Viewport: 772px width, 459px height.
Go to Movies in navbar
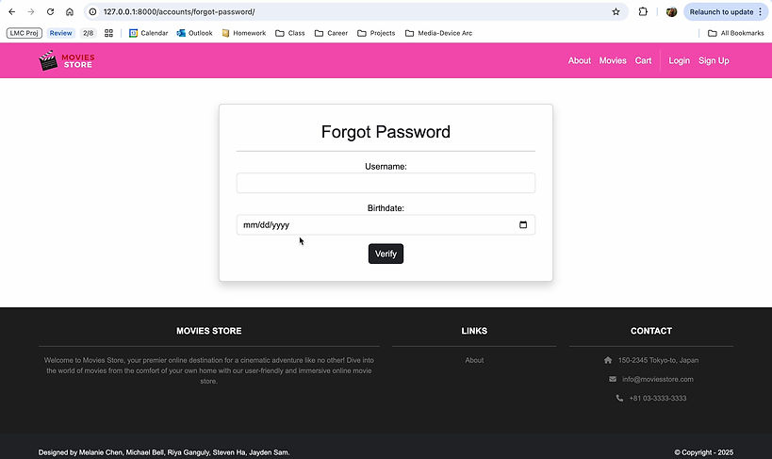point(613,60)
